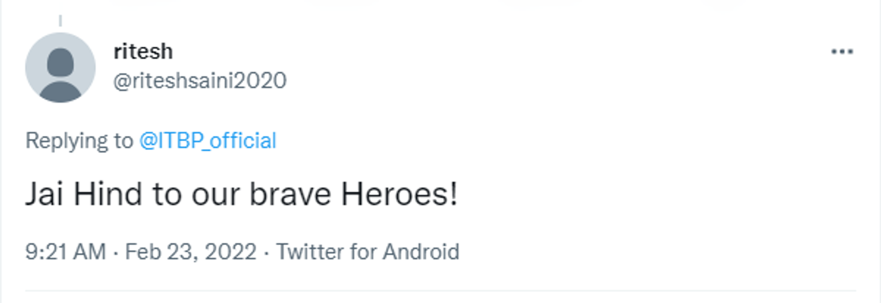The height and width of the screenshot is (303, 881).
Task: Click the divider line below the tweet
Action: click(440, 290)
